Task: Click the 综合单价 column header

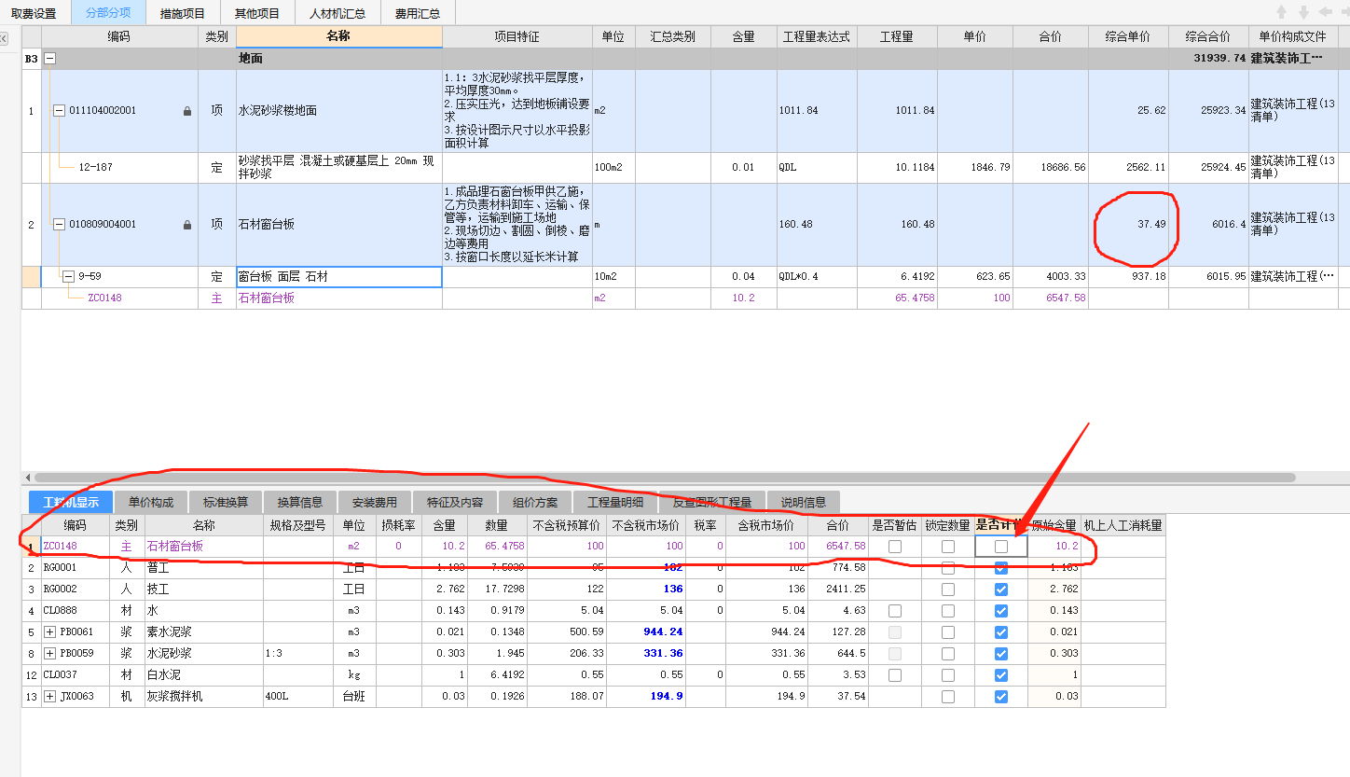Action: [1128, 36]
